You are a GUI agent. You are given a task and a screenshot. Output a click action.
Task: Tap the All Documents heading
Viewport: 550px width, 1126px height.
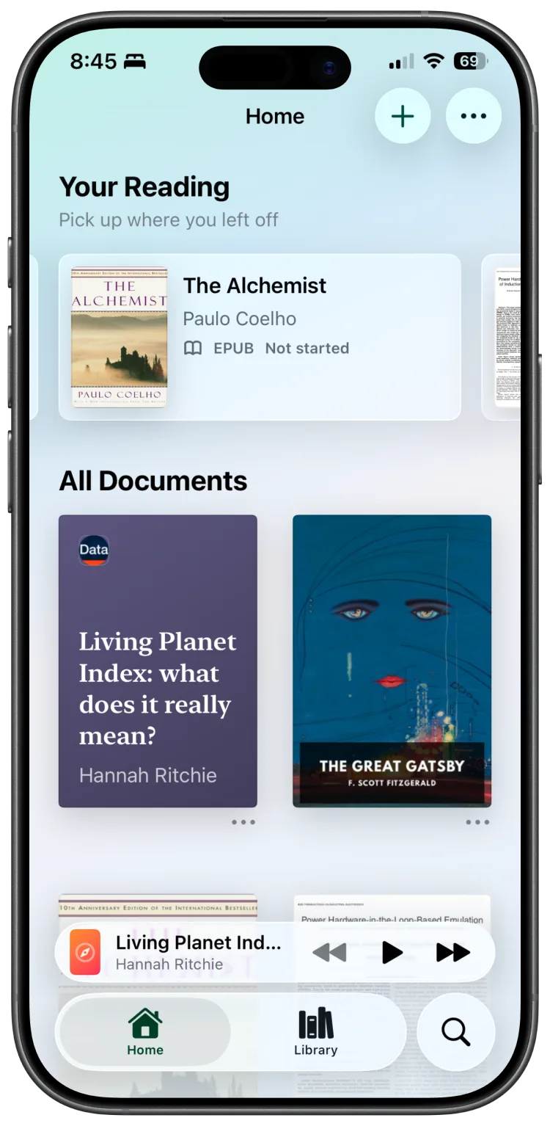click(x=153, y=481)
